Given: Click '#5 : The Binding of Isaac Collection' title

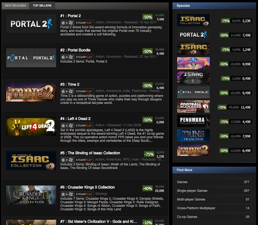Looking at the screenshot, I should tap(90, 153).
